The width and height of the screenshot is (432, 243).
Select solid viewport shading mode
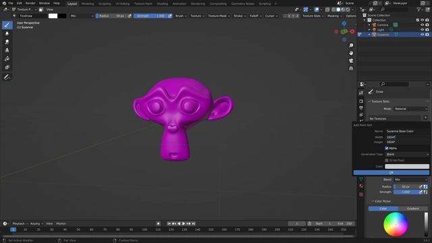click(x=338, y=9)
